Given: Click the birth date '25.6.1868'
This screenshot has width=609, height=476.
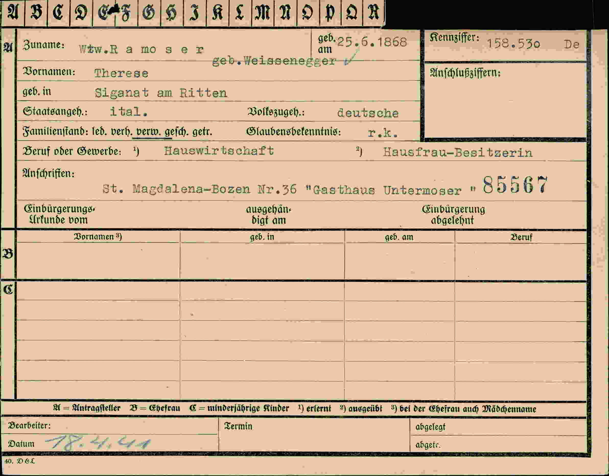Looking at the screenshot, I should coord(372,42).
